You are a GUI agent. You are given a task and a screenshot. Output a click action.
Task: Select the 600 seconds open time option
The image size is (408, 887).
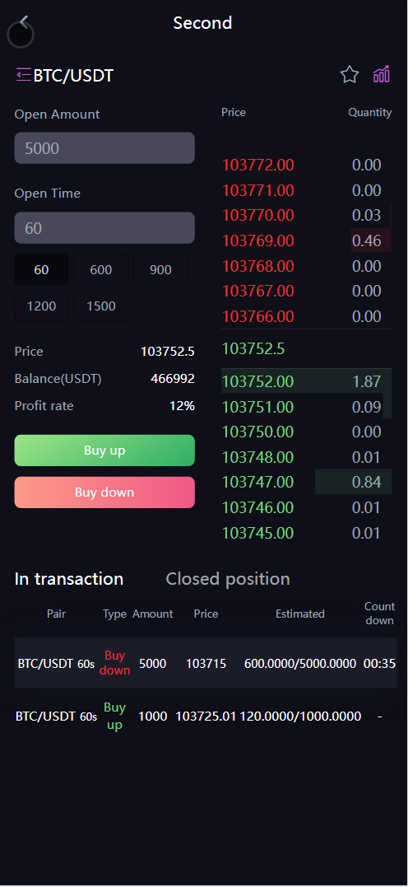click(101, 270)
